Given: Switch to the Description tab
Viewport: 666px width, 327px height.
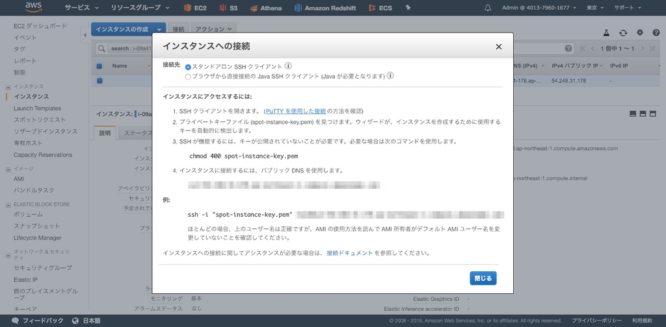Looking at the screenshot, I should (x=105, y=133).
